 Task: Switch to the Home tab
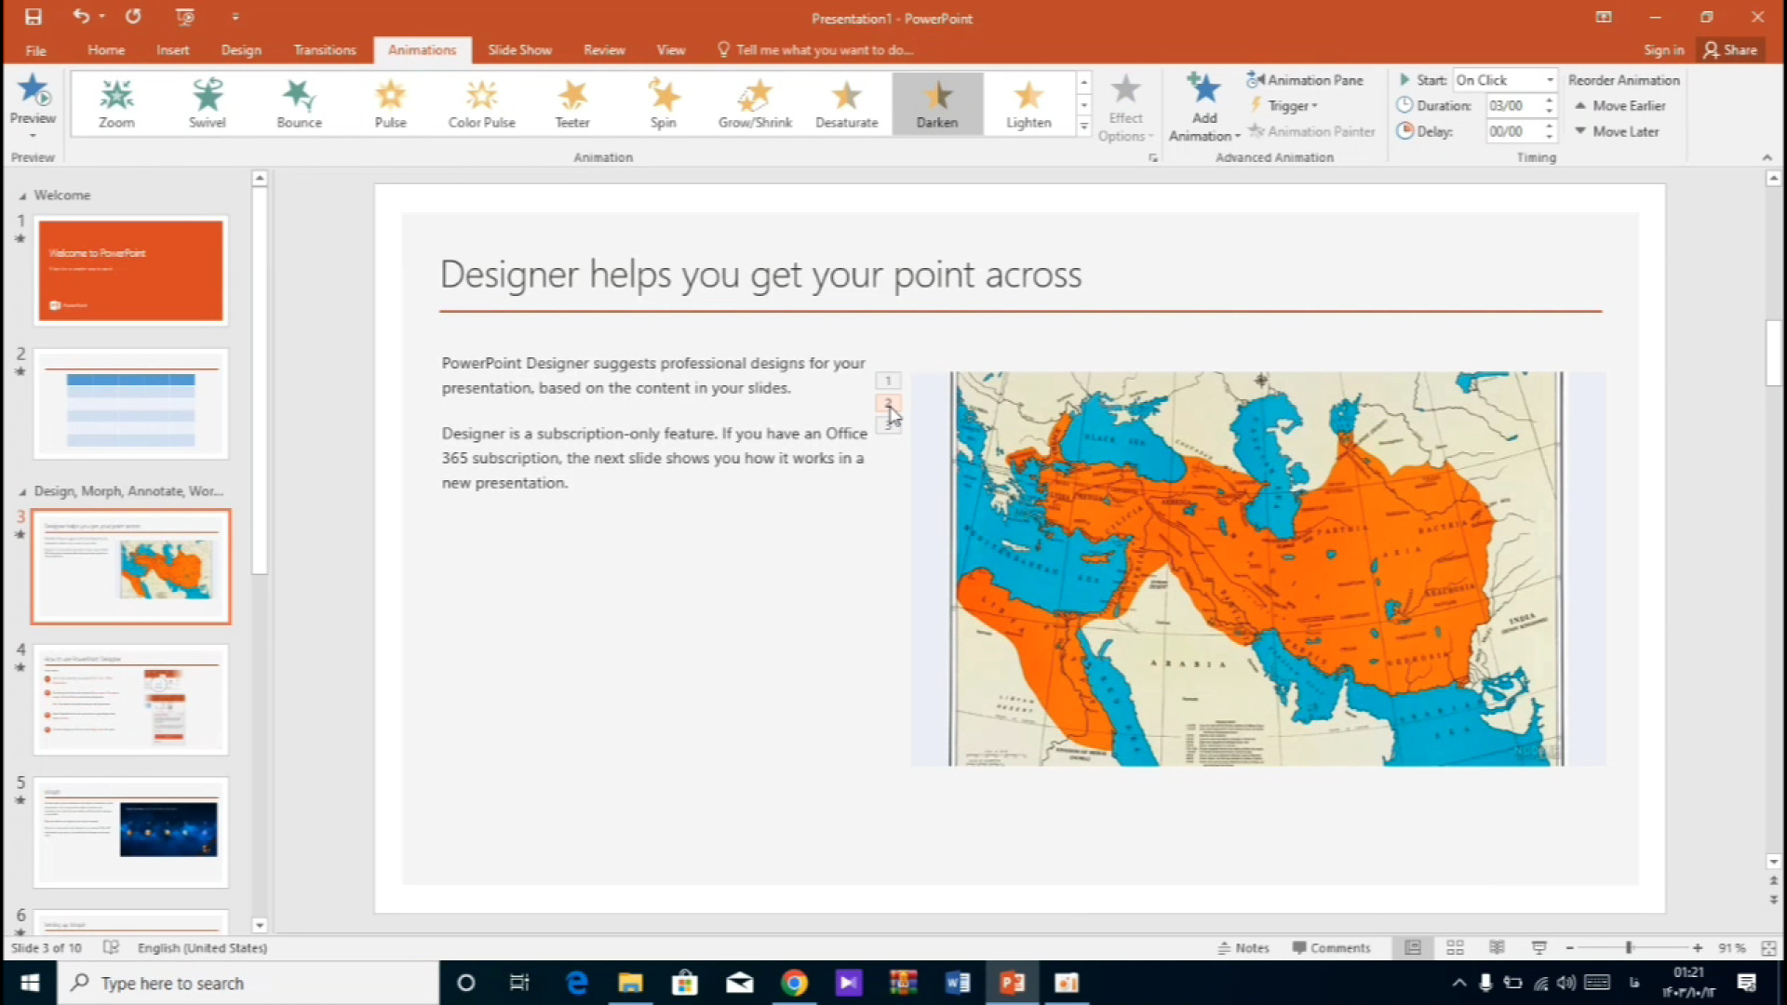click(x=106, y=50)
